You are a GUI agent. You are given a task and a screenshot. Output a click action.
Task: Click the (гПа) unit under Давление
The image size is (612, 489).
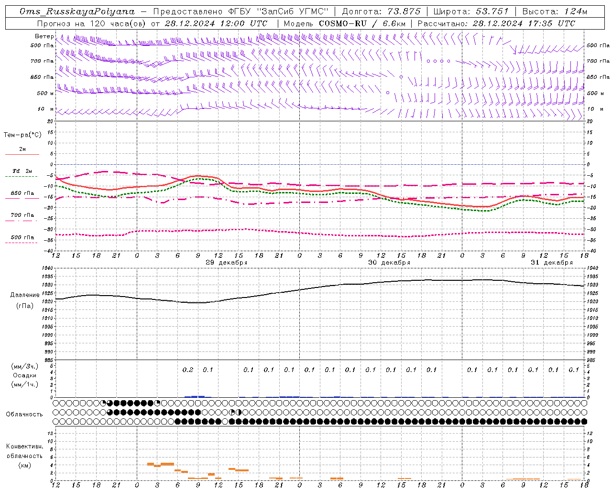24,306
